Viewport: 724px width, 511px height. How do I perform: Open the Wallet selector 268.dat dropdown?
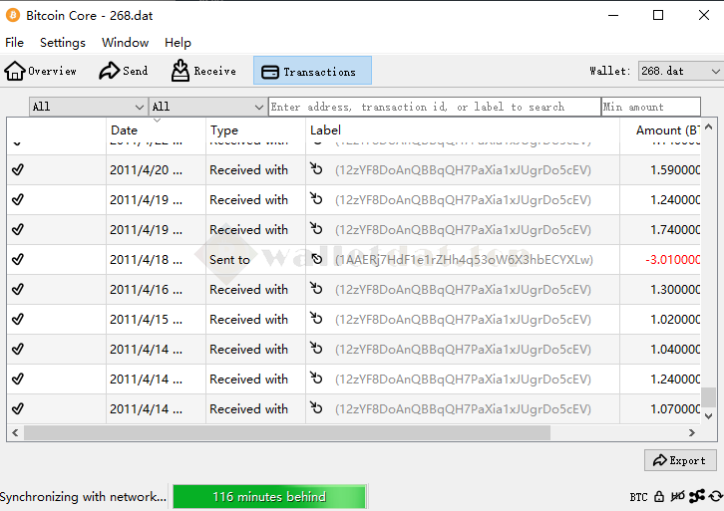coord(680,71)
